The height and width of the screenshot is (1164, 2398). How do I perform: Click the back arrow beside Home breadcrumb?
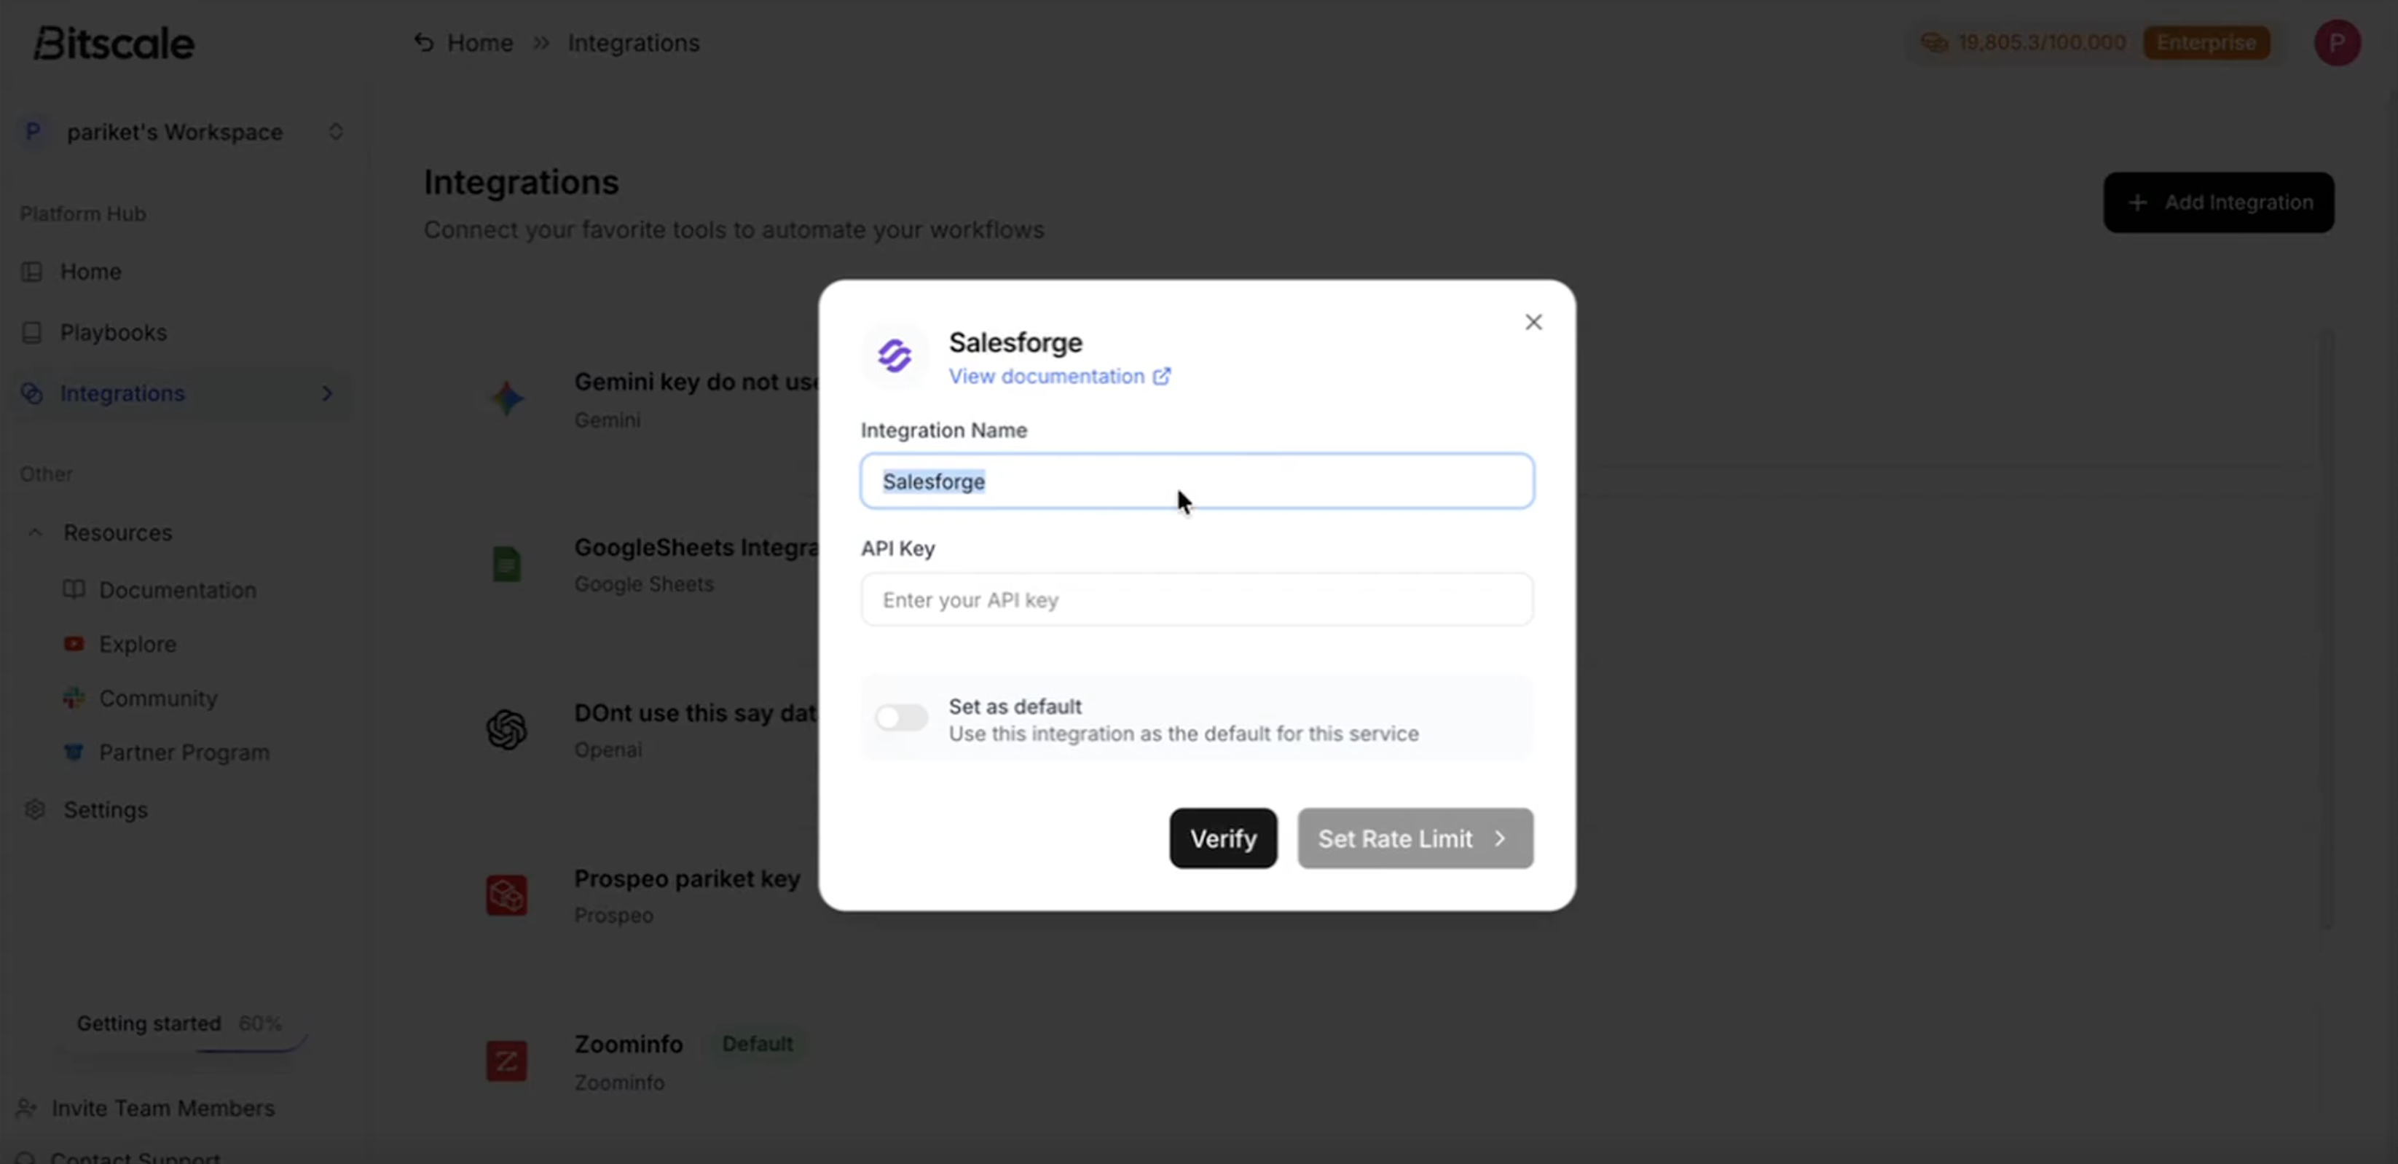coord(423,43)
